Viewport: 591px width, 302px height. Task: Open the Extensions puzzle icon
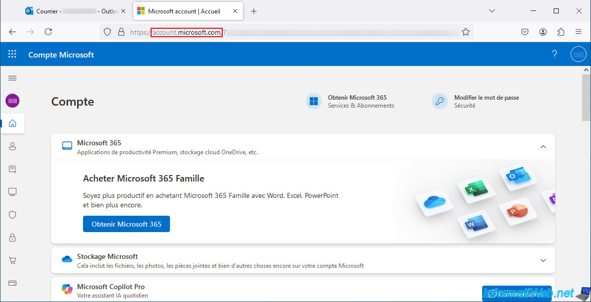click(561, 32)
